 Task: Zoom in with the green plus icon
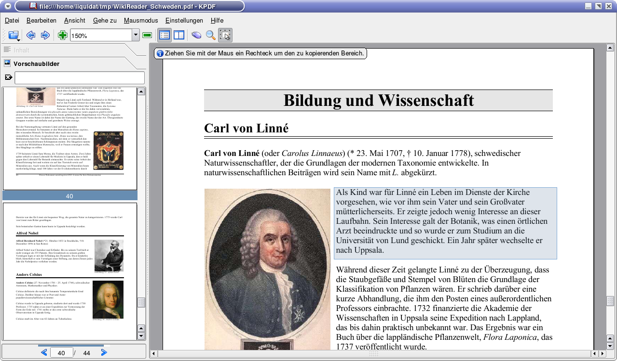click(62, 35)
